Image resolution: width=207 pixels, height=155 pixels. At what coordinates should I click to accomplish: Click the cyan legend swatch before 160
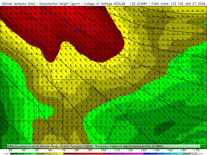pyautogui.click(x=180, y=154)
